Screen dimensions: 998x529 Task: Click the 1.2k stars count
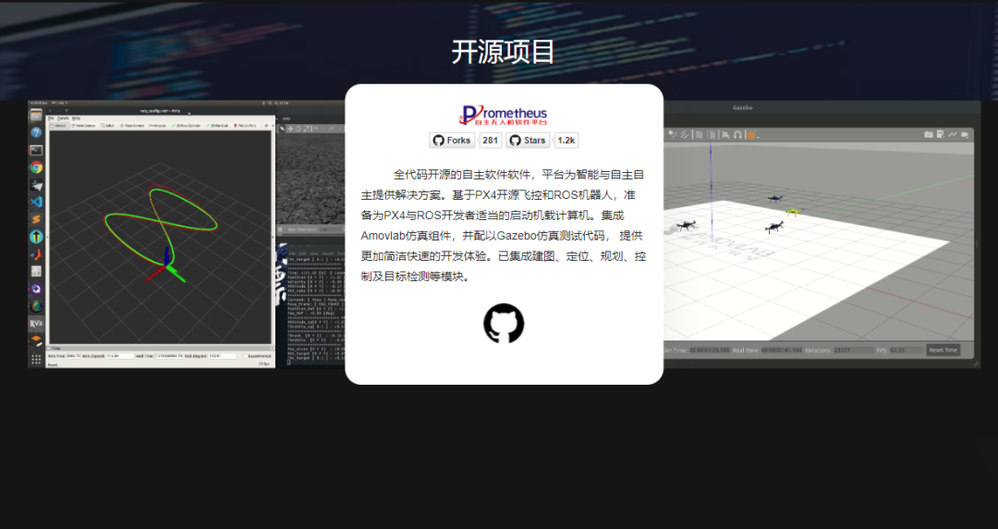pos(566,141)
